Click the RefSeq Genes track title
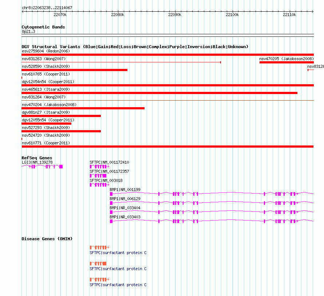Image resolution: width=324 pixels, height=296 pixels. (37, 158)
